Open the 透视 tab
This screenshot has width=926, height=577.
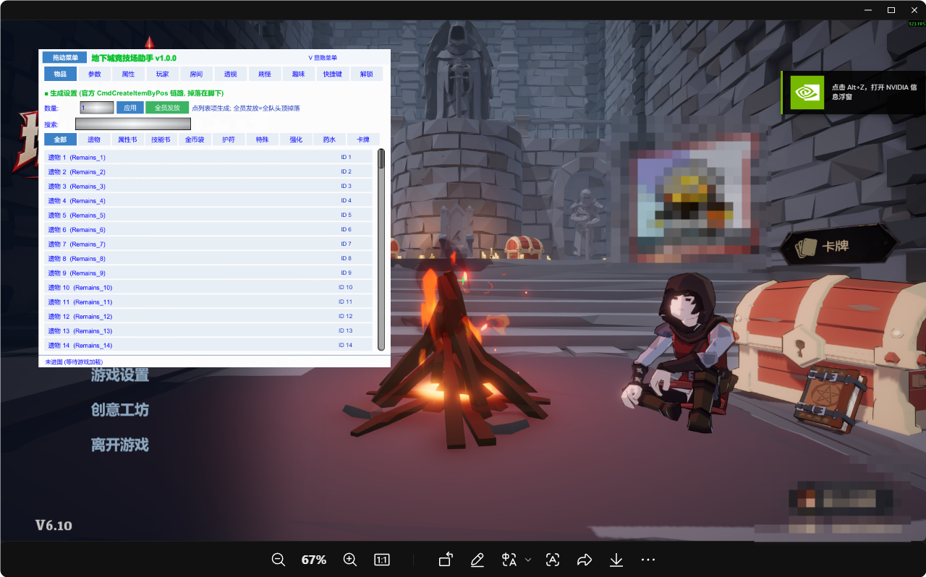pyautogui.click(x=230, y=74)
